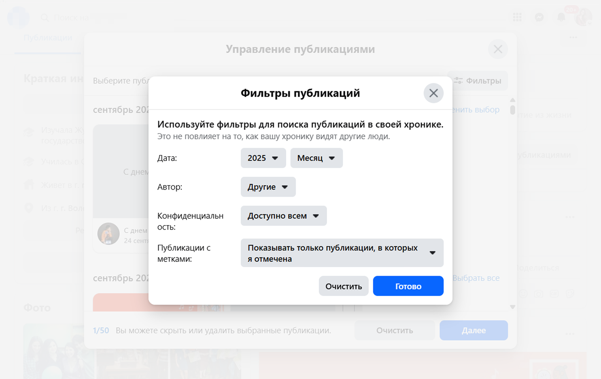Close the Управление публикациями window
Viewport: 601px width, 379px height.
[498, 49]
